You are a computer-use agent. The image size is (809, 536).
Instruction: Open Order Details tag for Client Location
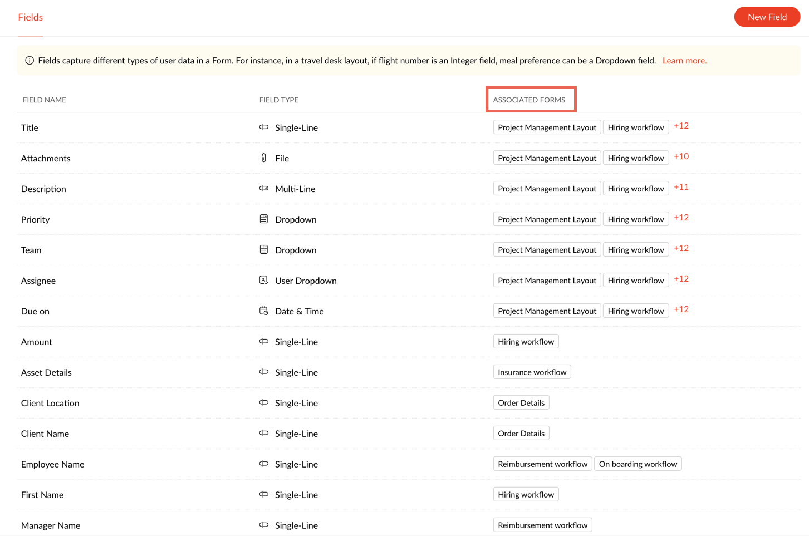point(521,403)
